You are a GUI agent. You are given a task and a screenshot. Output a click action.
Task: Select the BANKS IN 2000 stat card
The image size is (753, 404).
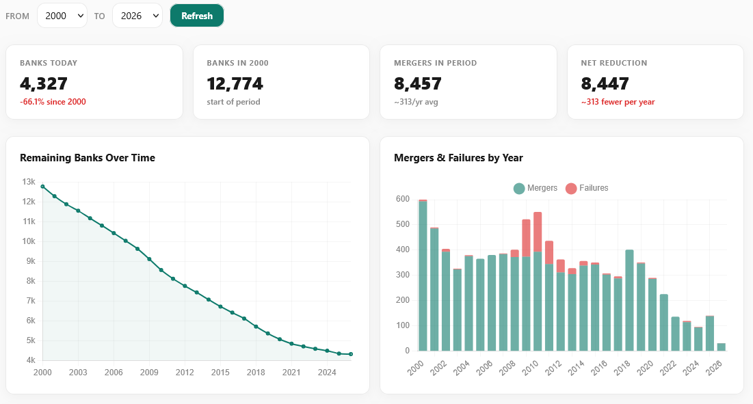click(281, 81)
